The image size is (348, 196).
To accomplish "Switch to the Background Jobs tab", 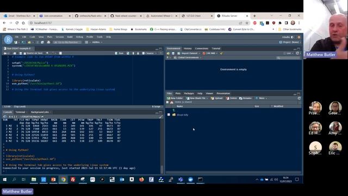I will tap(40, 112).
